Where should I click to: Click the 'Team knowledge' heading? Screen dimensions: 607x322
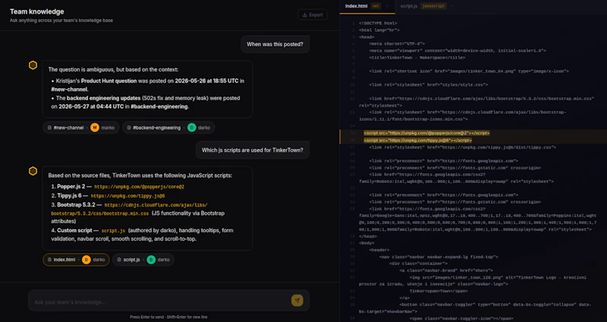(x=37, y=11)
